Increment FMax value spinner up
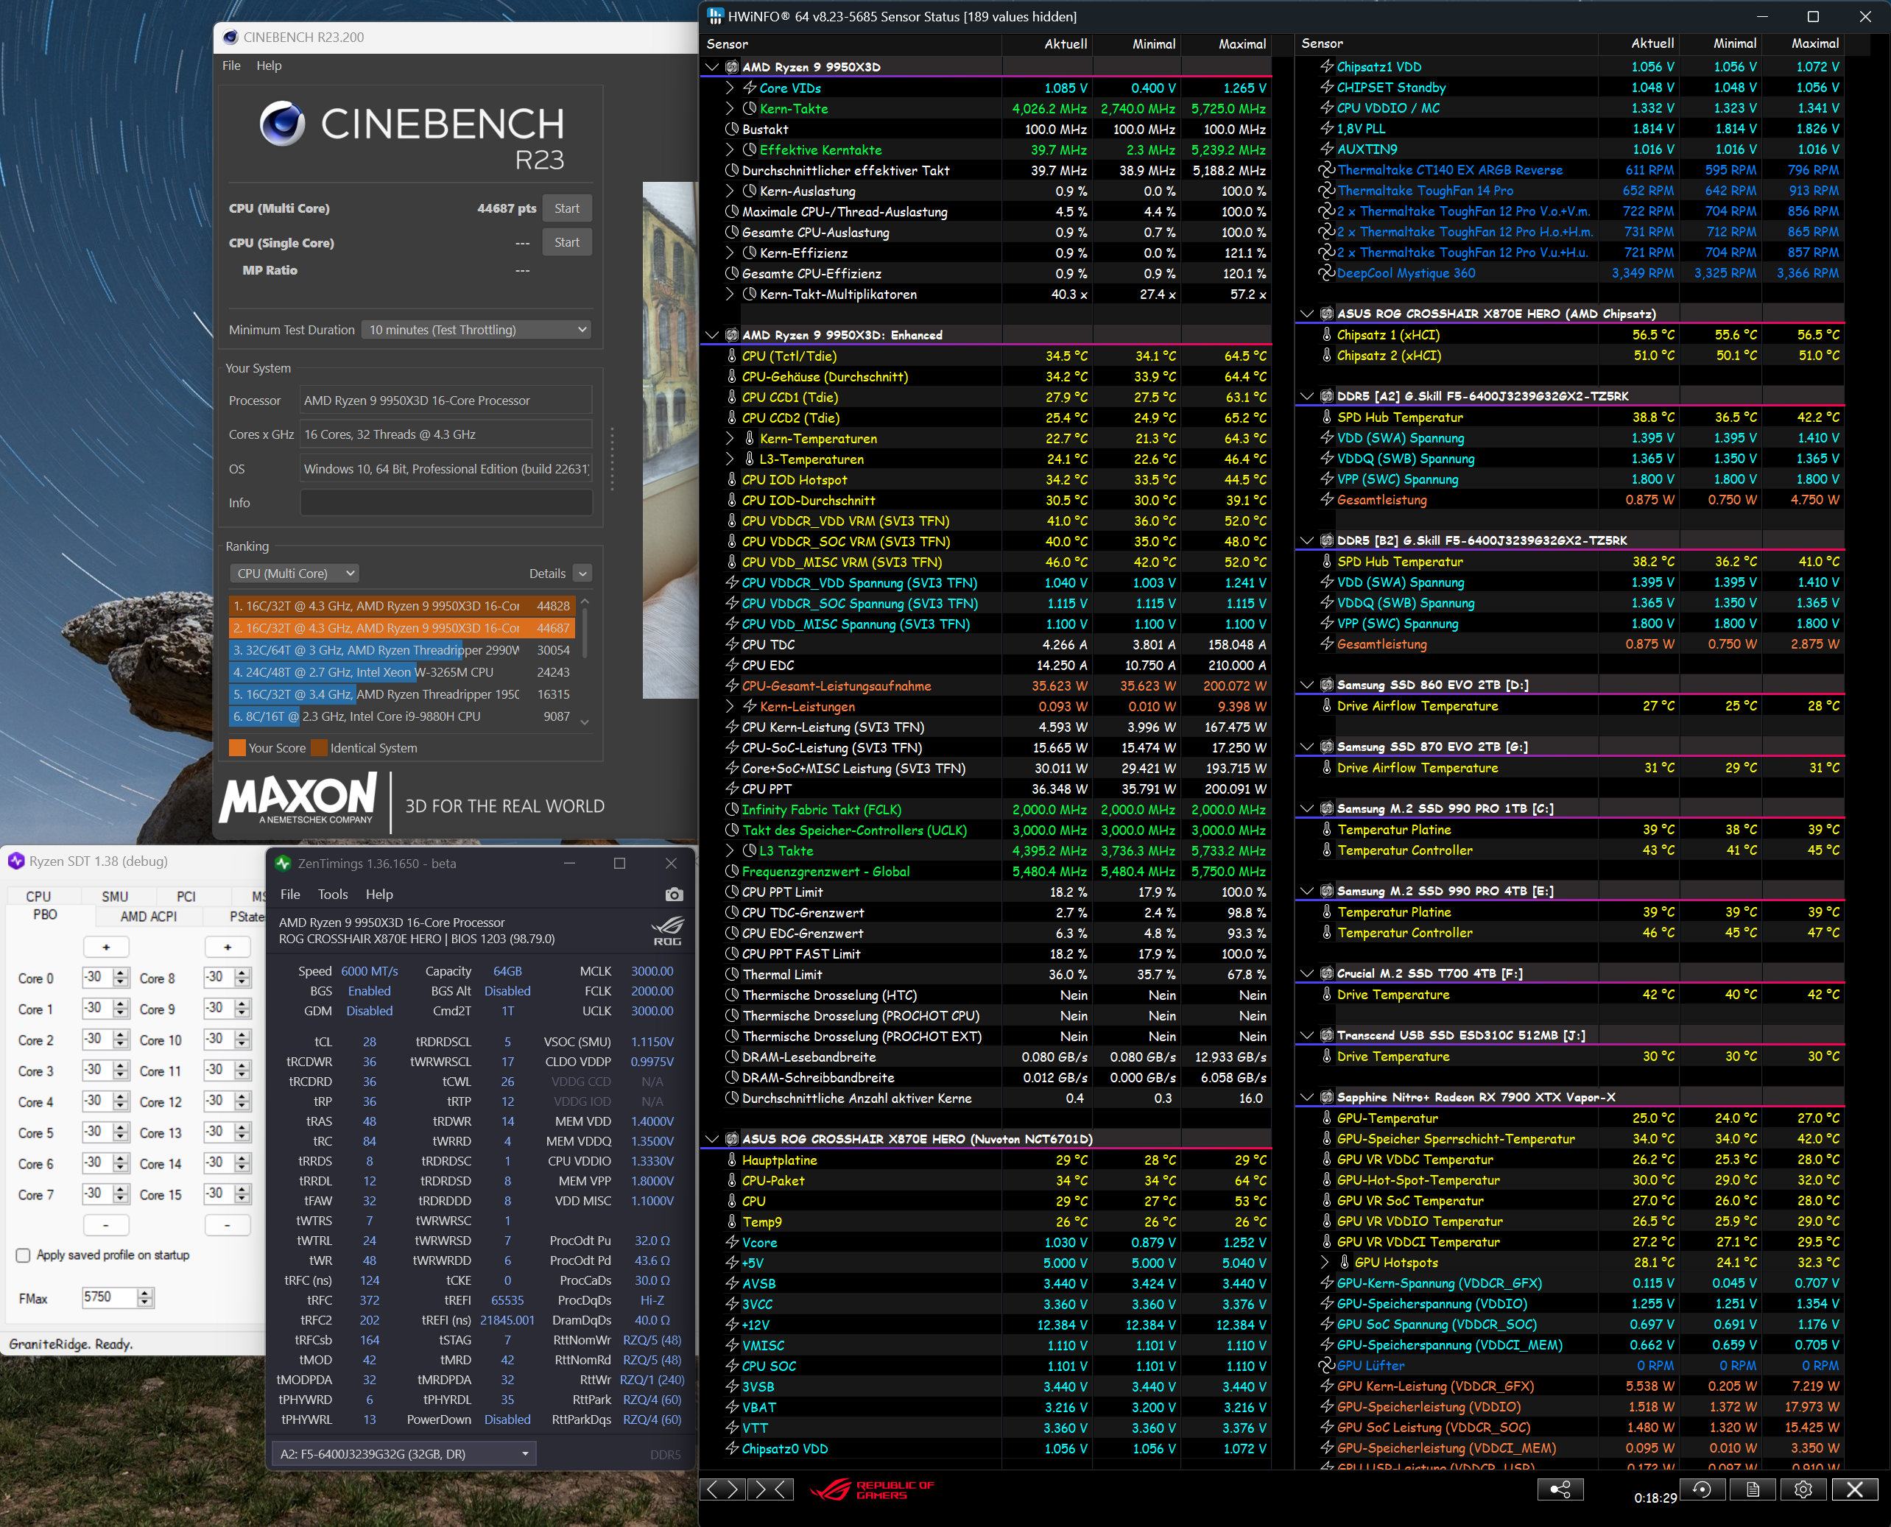Viewport: 1891px width, 1527px height. pyautogui.click(x=146, y=1292)
